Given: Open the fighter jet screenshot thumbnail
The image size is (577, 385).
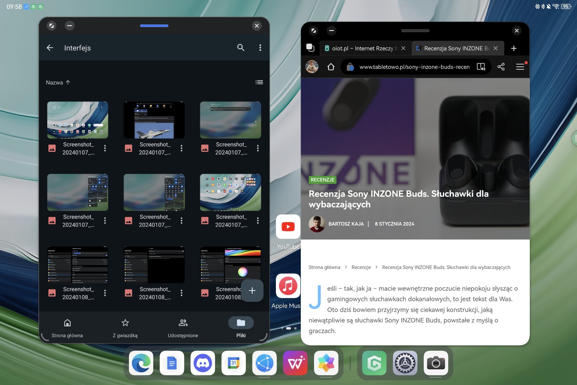Looking at the screenshot, I should pyautogui.click(x=154, y=120).
